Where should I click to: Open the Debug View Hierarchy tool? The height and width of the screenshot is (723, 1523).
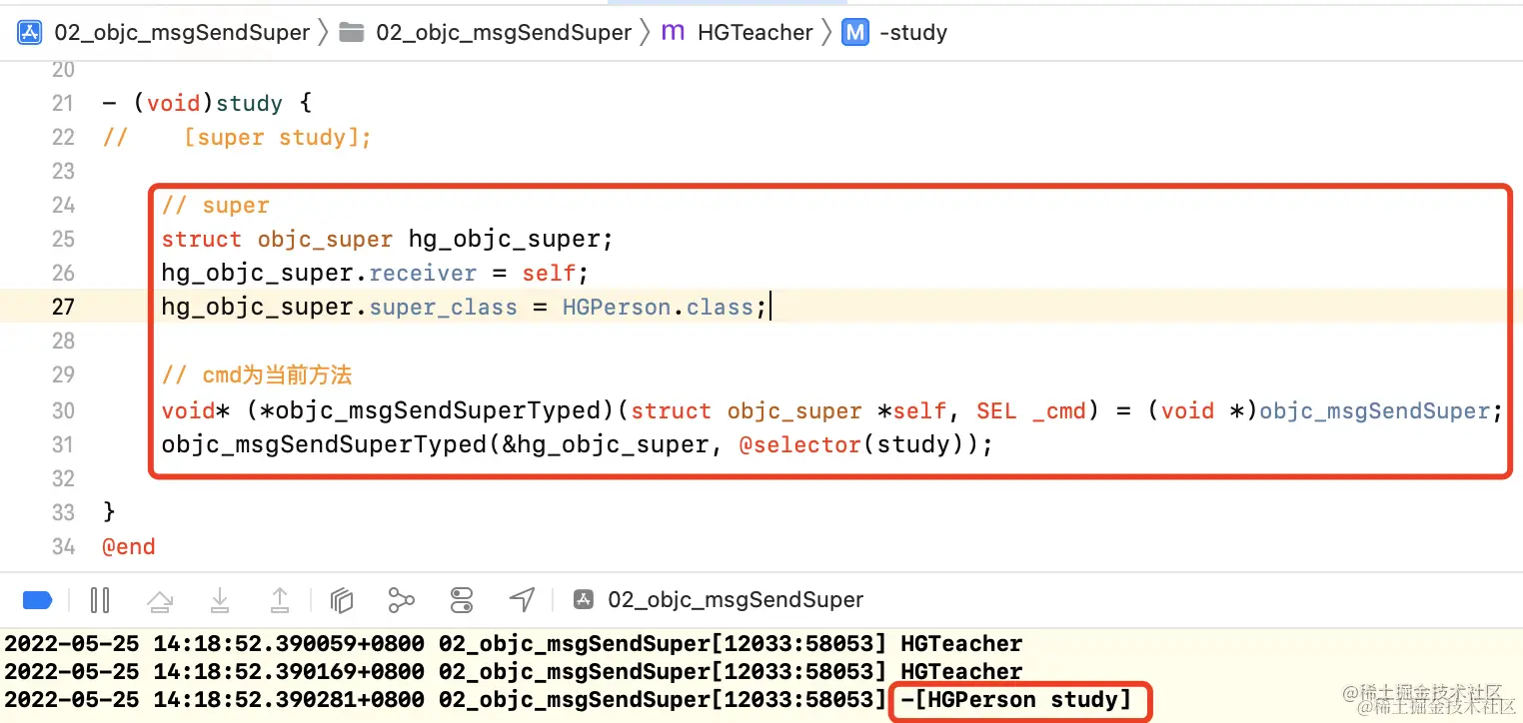pyautogui.click(x=342, y=599)
